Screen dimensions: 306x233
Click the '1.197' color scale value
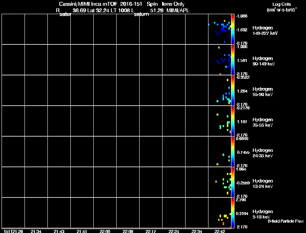[x=242, y=122]
